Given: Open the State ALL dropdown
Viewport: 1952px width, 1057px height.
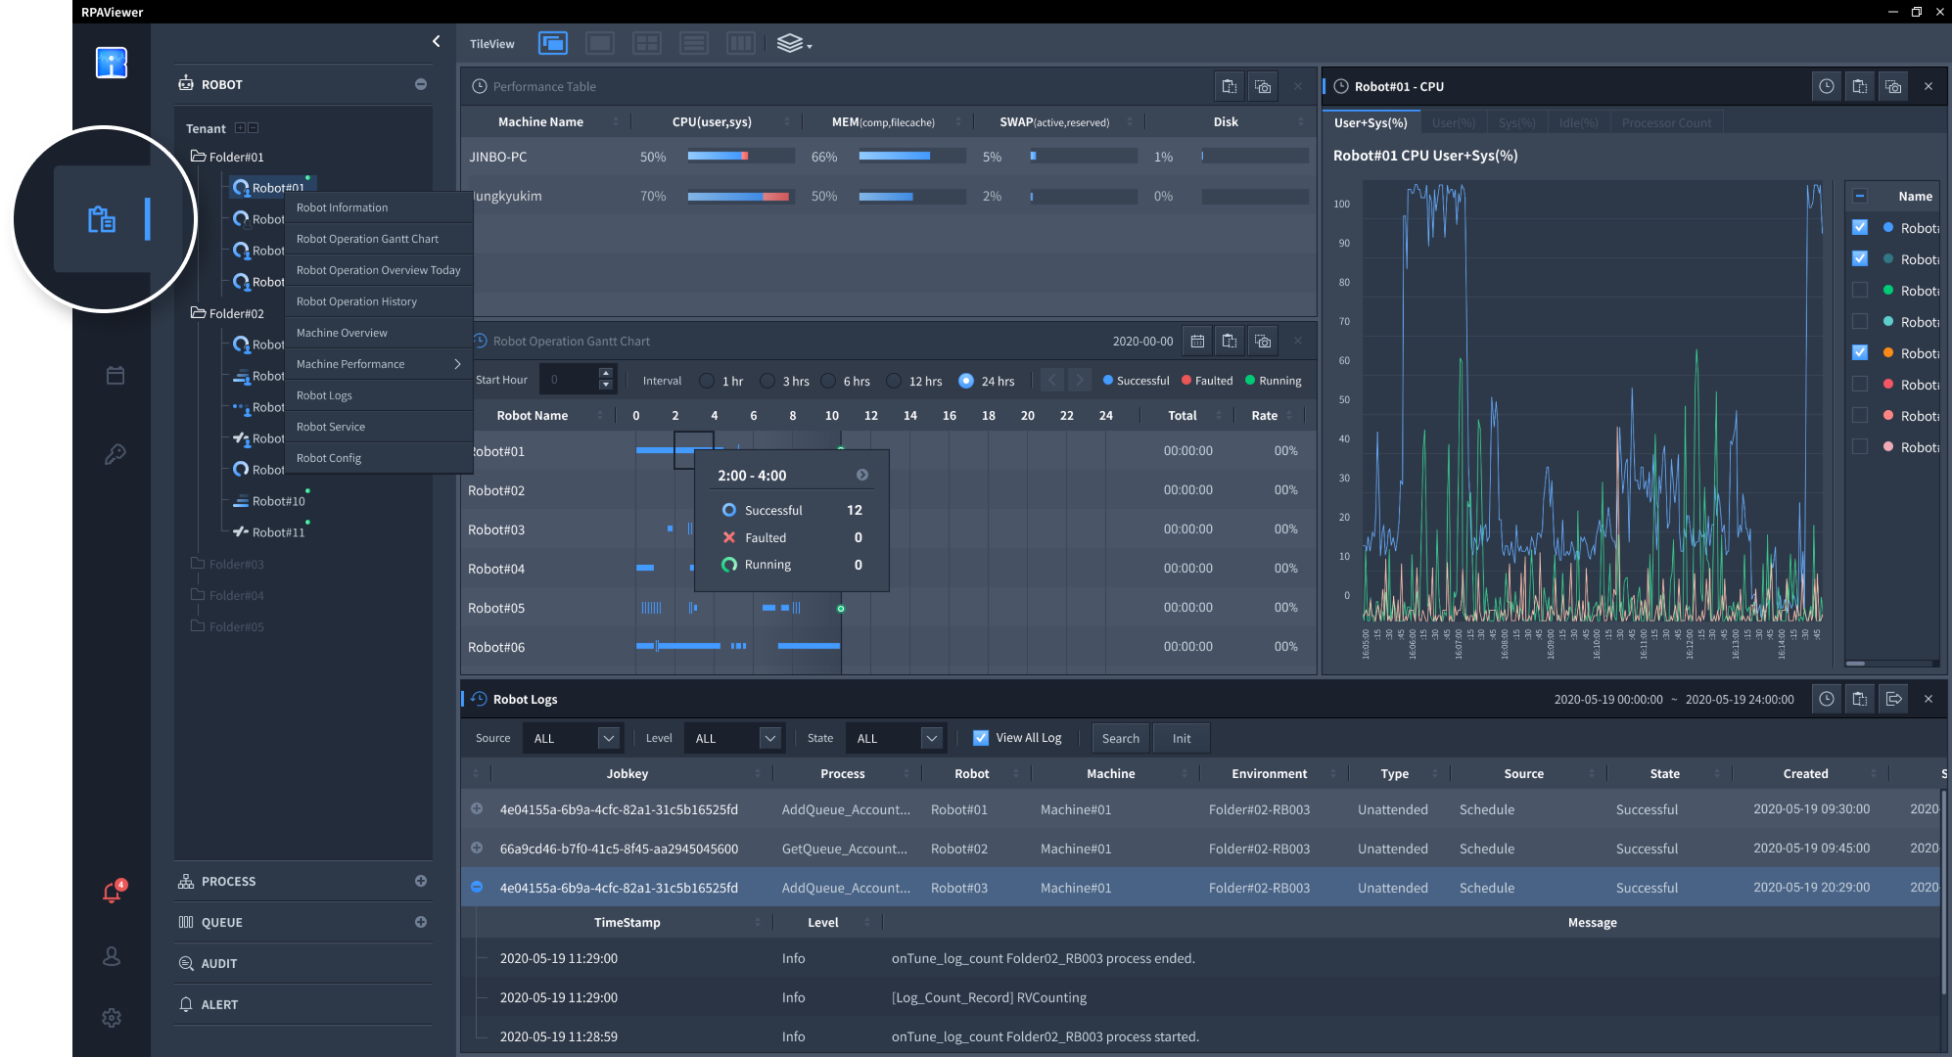Looking at the screenshot, I should coord(897,738).
